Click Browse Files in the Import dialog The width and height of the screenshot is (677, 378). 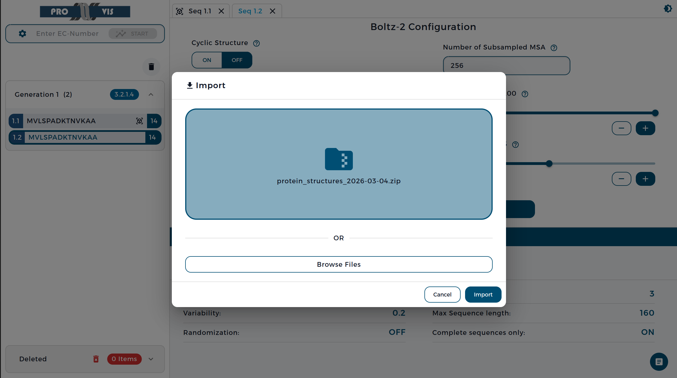339,264
